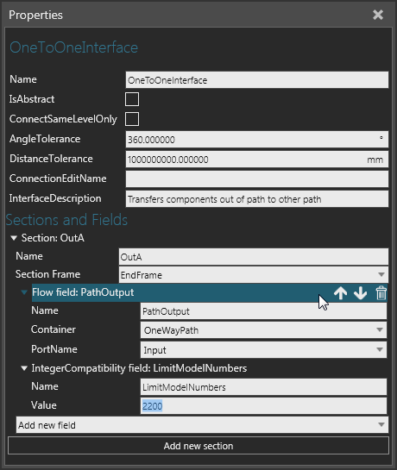
Task: Move PathOutput flow field down
Action: click(360, 293)
